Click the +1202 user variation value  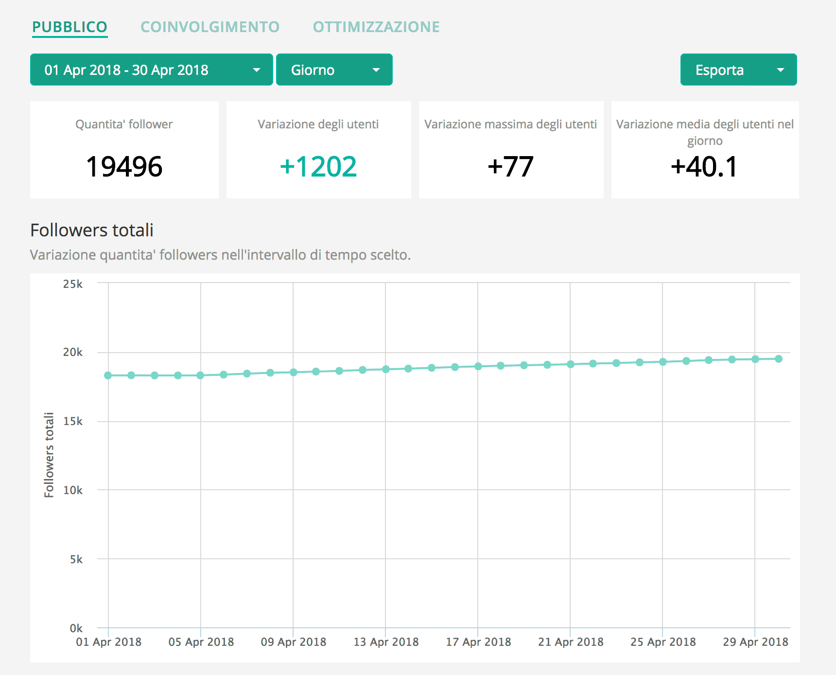pos(318,166)
